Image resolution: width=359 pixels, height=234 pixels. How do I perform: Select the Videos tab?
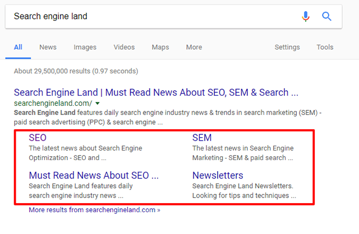(x=124, y=47)
